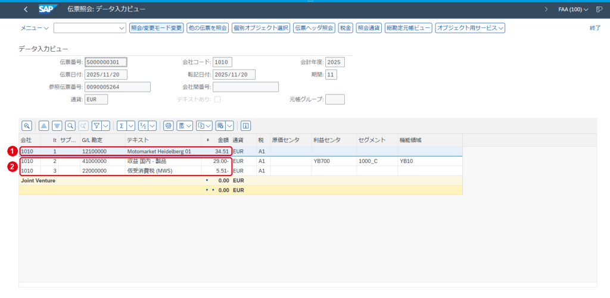Screen dimensions: 610x298
Task: Open the filter dropdown arrow
Action: pos(106,126)
